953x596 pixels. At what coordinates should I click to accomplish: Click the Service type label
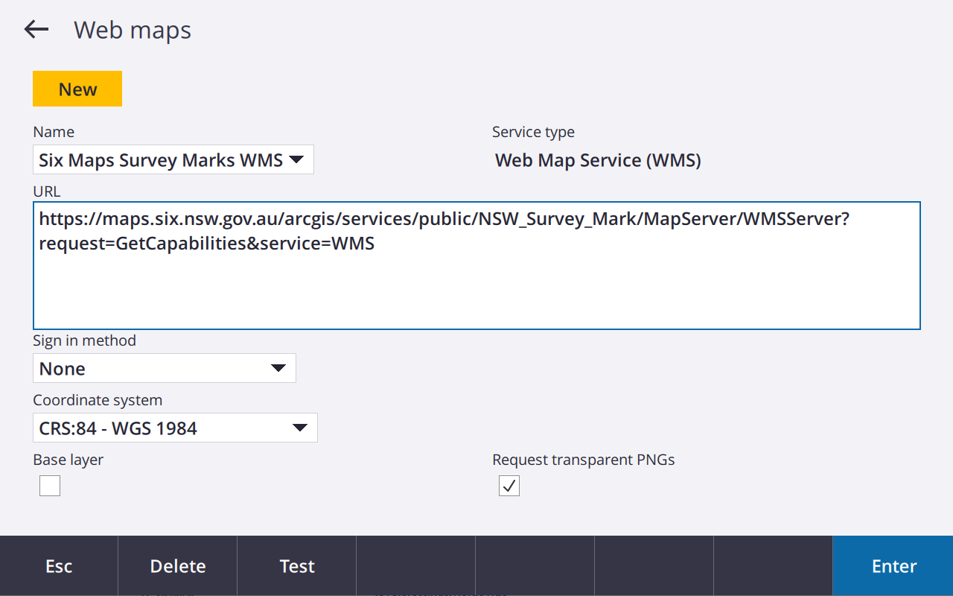click(x=533, y=132)
